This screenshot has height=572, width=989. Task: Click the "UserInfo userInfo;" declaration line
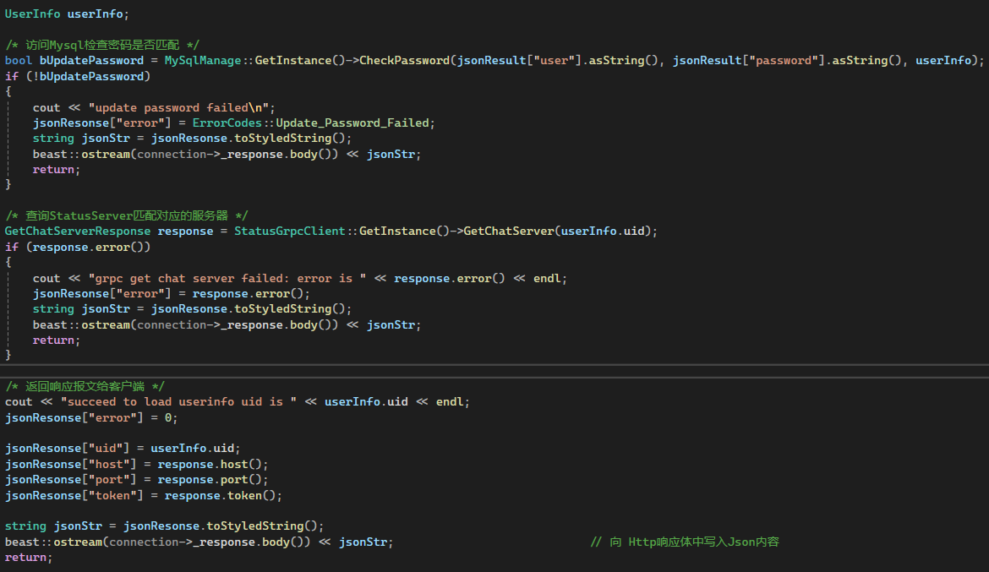tap(67, 14)
